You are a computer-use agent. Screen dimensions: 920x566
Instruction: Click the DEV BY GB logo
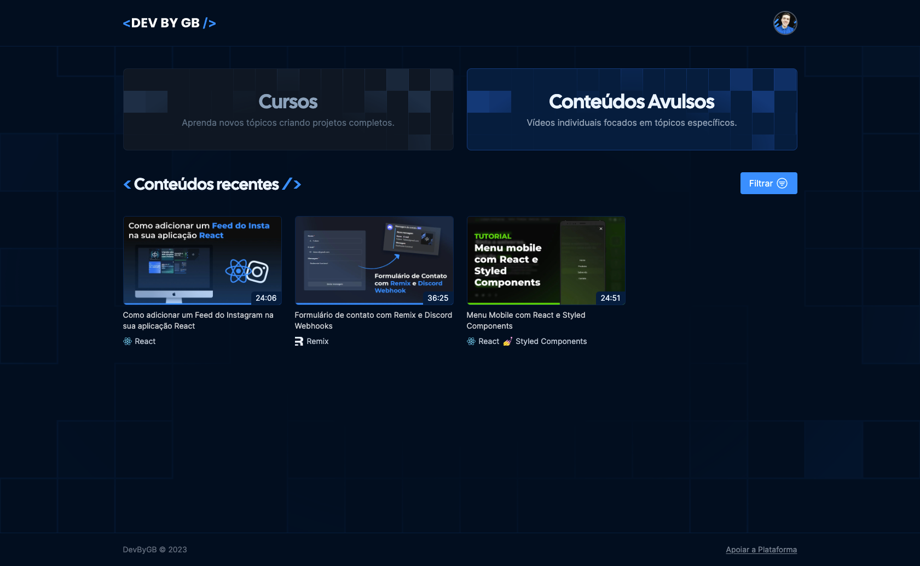tap(169, 23)
